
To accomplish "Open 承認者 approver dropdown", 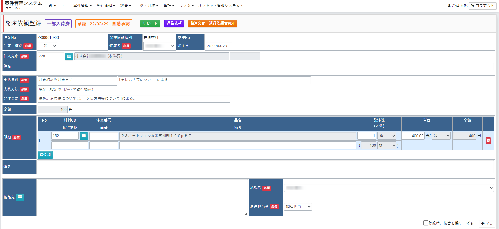I will pos(388,188).
